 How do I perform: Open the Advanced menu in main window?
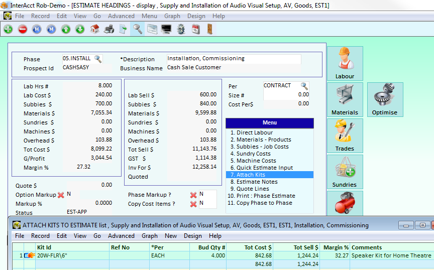(x=121, y=16)
